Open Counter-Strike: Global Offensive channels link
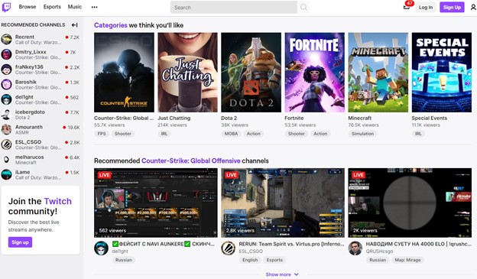This screenshot has height=279, width=477. (191, 161)
